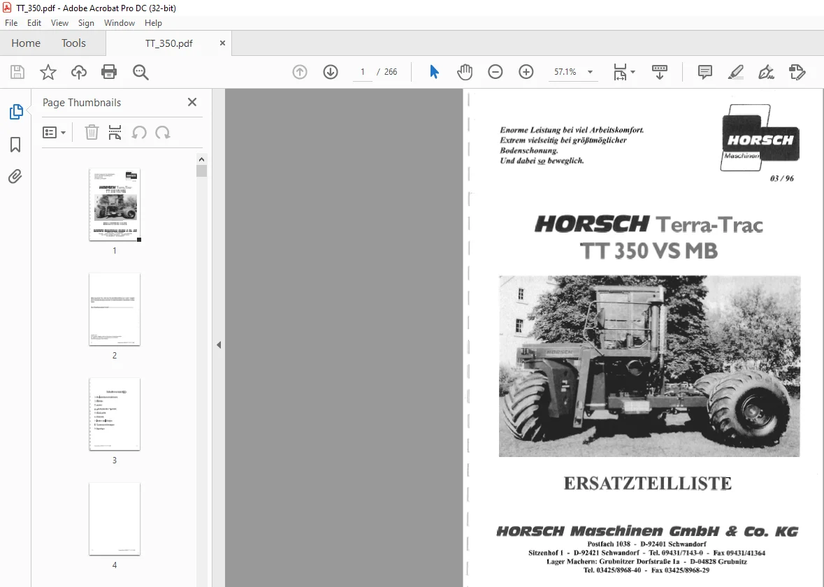Click the thumbnail scroll up arrow
Image resolution: width=824 pixels, height=587 pixels.
(x=202, y=159)
